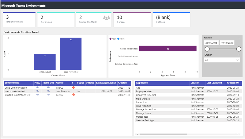Screen dimensions: 245x139
Task: Sort apps table by App Name header
Action: pyautogui.click(x=142, y=83)
